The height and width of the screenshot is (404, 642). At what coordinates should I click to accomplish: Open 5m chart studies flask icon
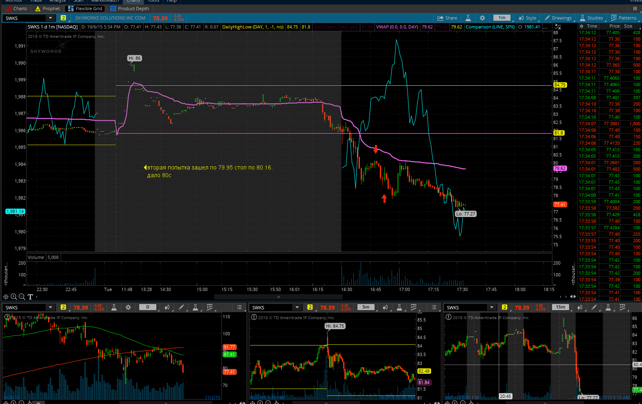[x=399, y=307]
